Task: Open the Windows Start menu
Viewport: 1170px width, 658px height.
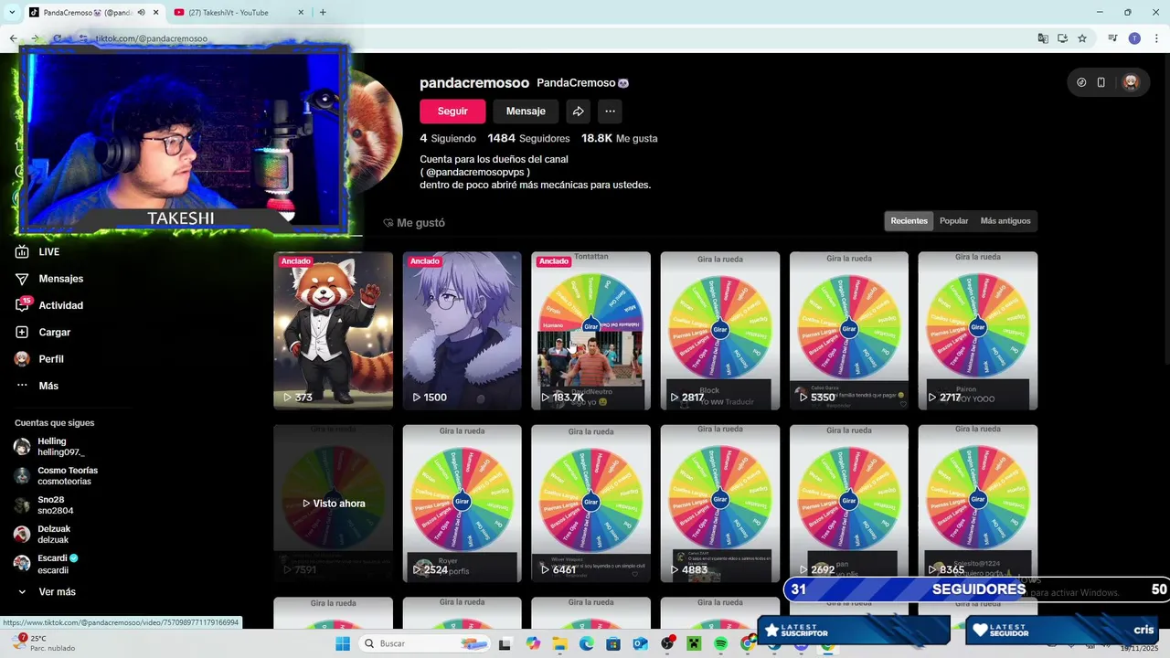Action: tap(343, 643)
